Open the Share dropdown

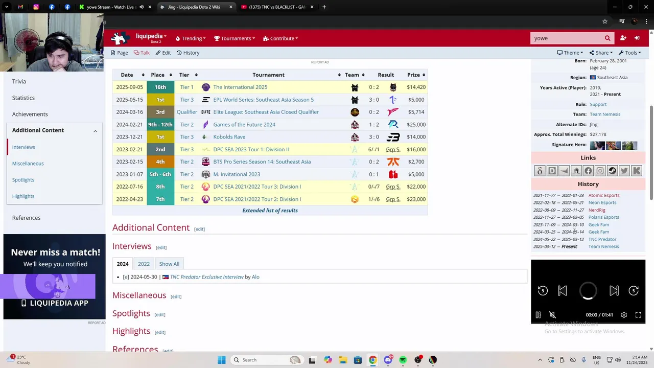click(601, 53)
